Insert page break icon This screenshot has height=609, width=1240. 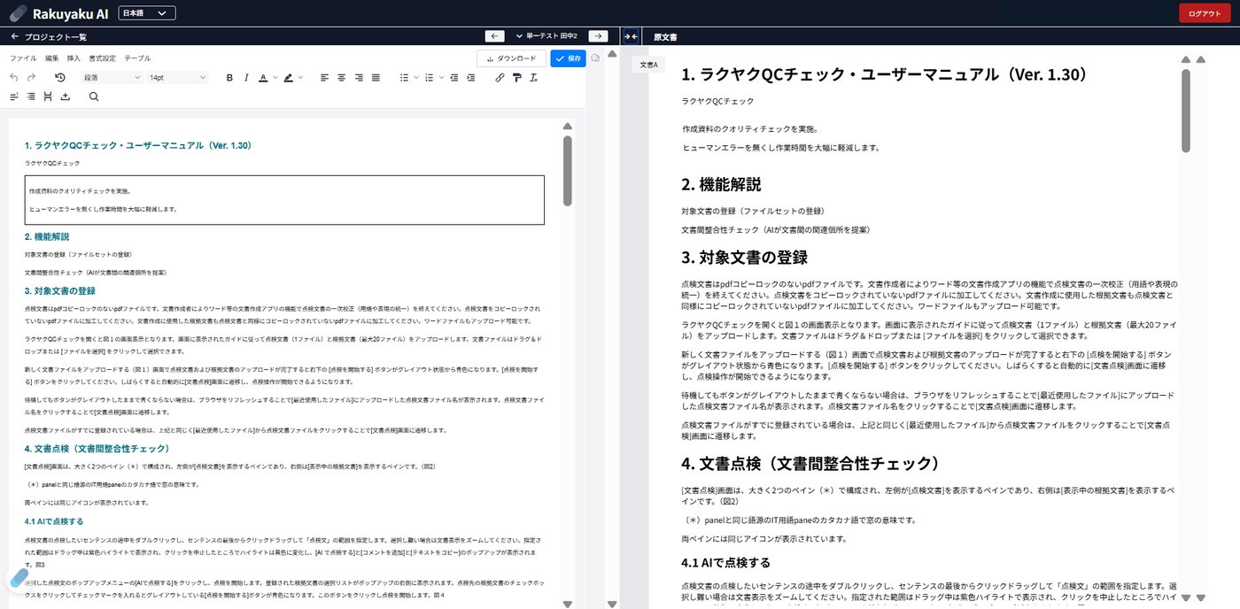(x=48, y=96)
